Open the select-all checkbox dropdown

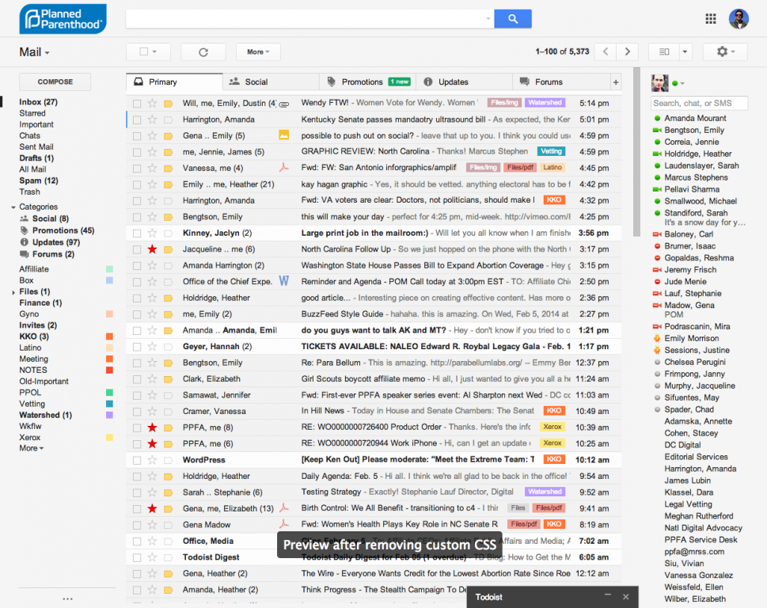click(154, 51)
